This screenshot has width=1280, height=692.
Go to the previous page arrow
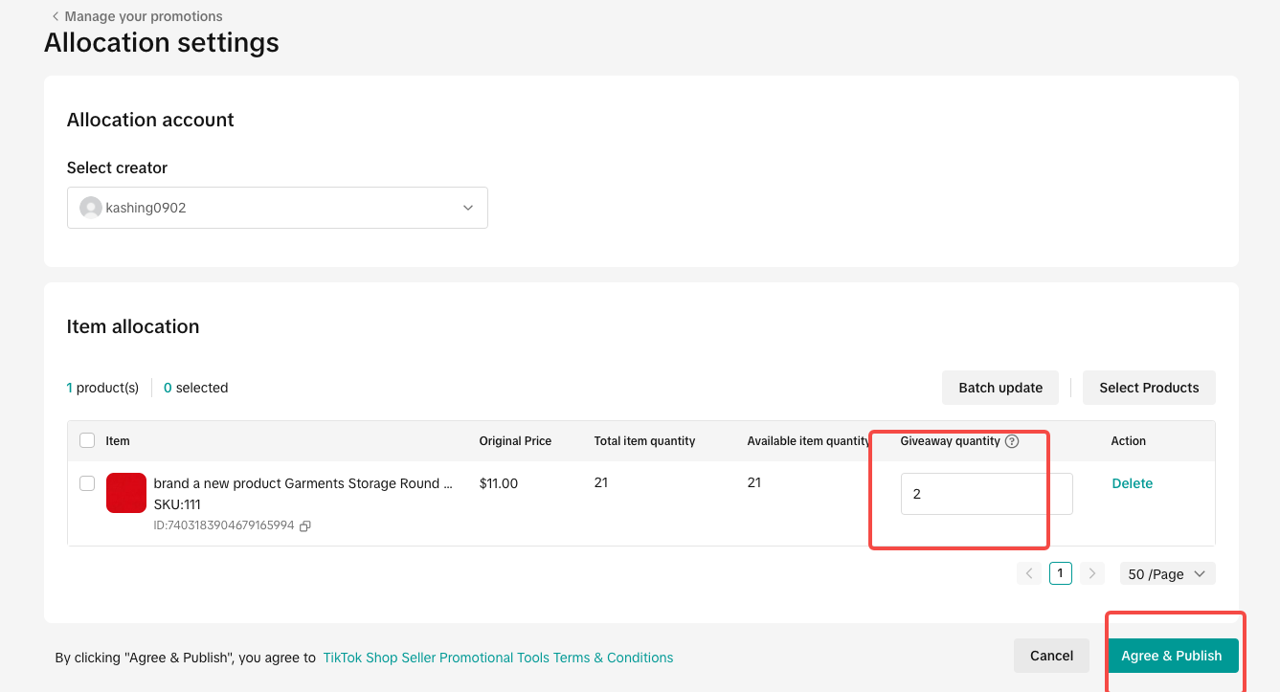[x=1029, y=573]
